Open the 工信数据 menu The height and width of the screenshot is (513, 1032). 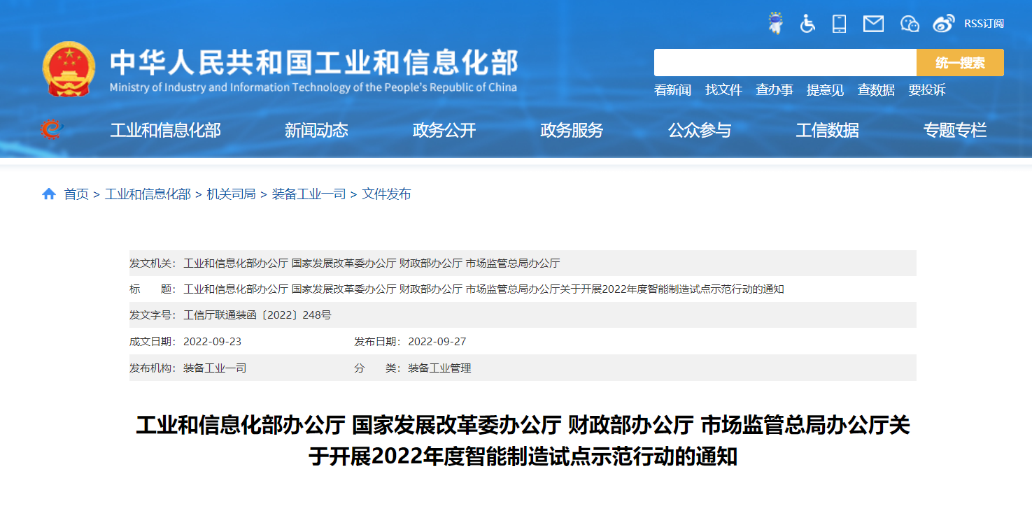pyautogui.click(x=827, y=130)
